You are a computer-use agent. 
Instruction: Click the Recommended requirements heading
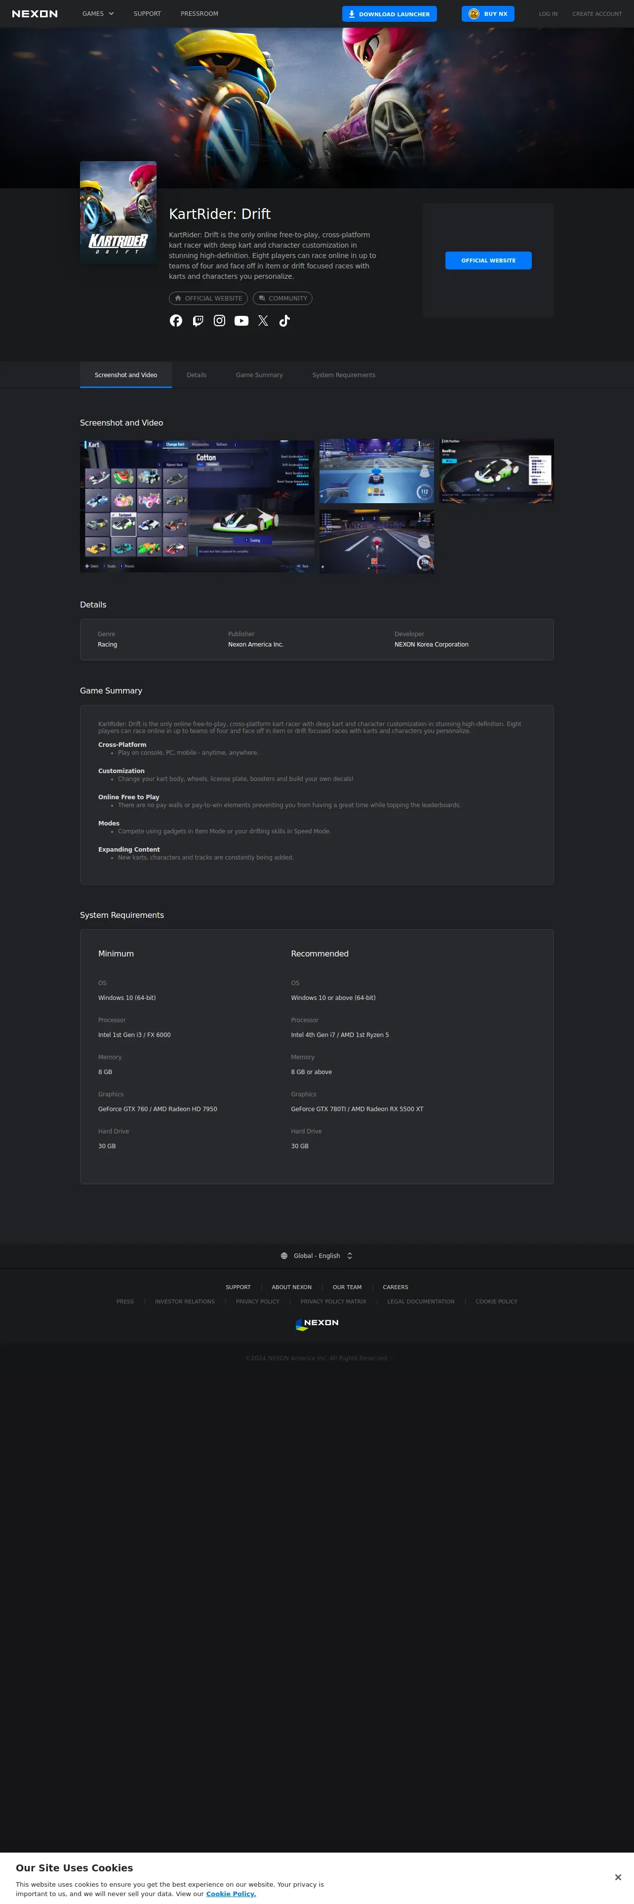pyautogui.click(x=319, y=953)
